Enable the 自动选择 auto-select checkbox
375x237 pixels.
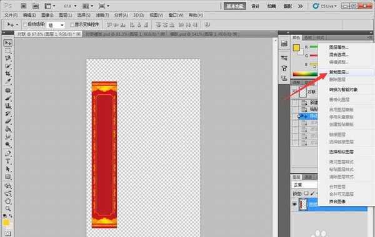(x=25, y=24)
